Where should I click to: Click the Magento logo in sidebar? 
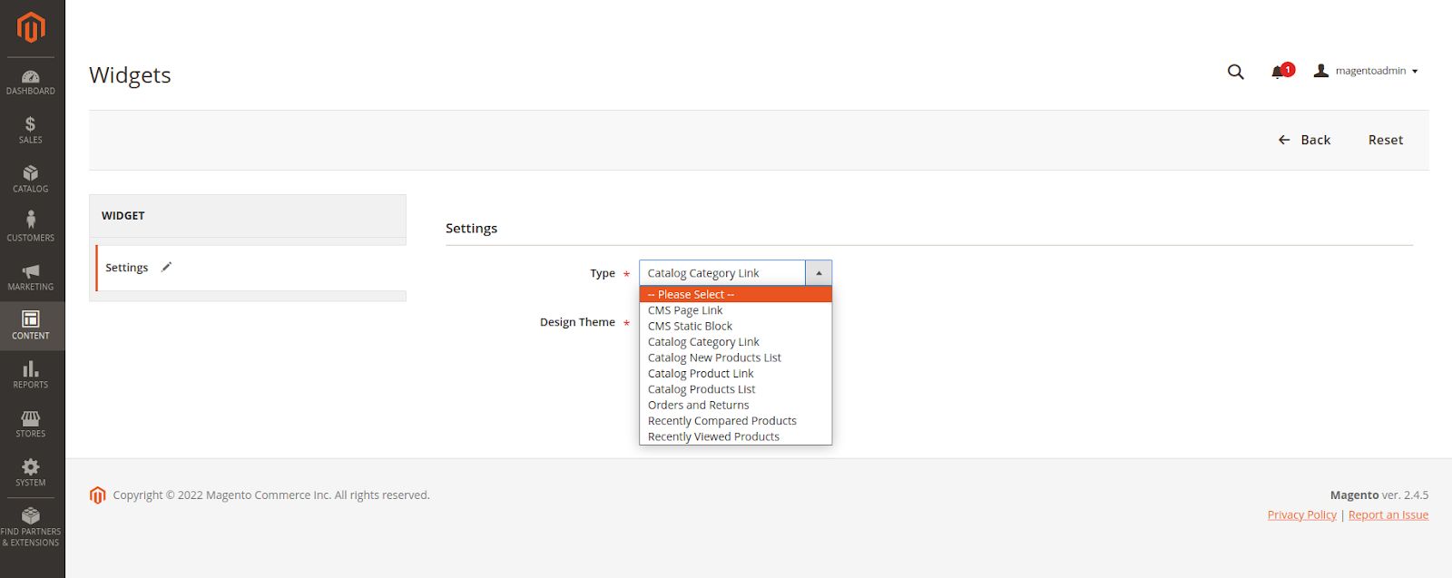[x=31, y=27]
